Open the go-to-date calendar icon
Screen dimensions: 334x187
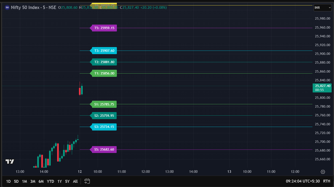(x=87, y=181)
